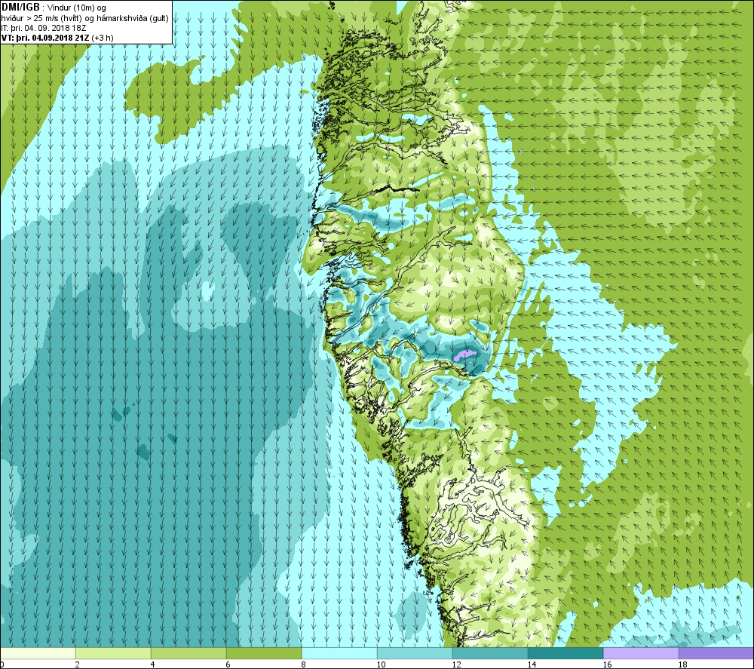Click the olive green 6–8 m/s legend swatch
The height and width of the screenshot is (669, 754).
[264, 653]
